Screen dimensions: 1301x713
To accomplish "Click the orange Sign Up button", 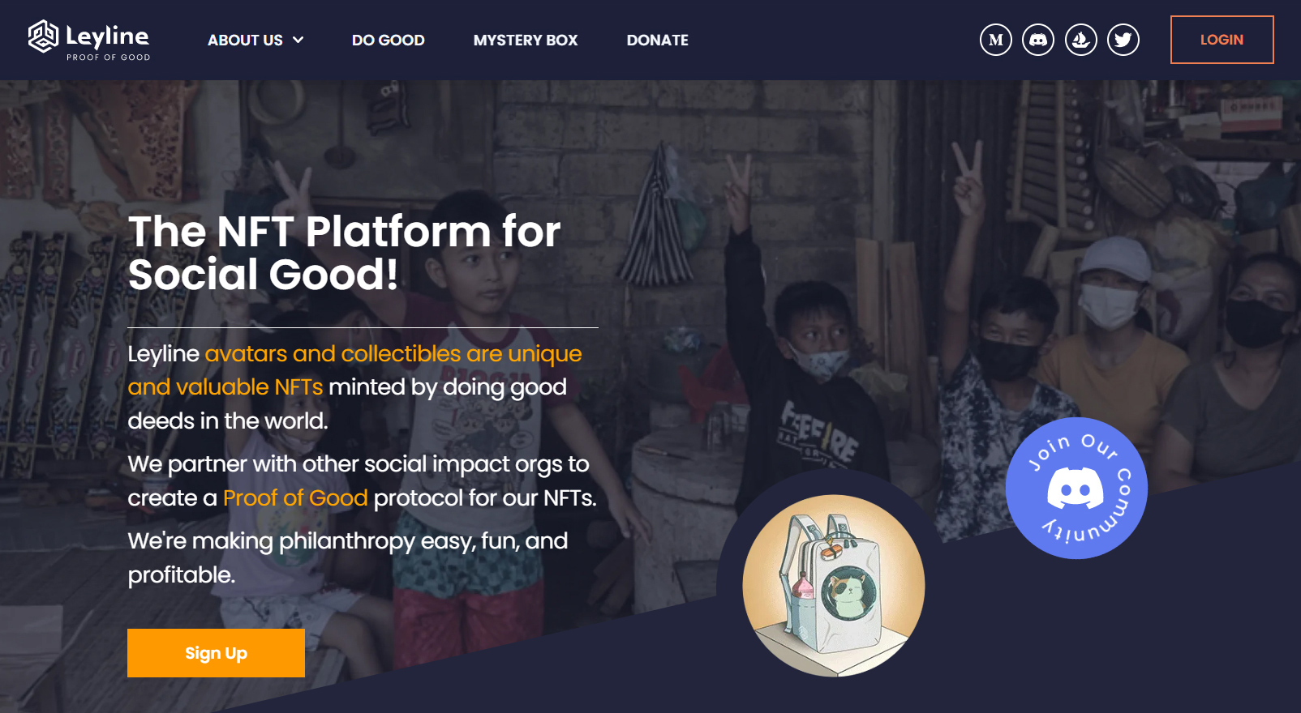I will 216,653.
